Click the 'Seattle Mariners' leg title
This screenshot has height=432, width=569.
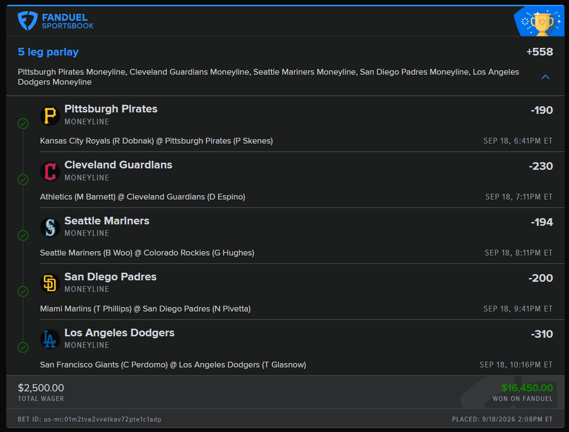point(107,221)
